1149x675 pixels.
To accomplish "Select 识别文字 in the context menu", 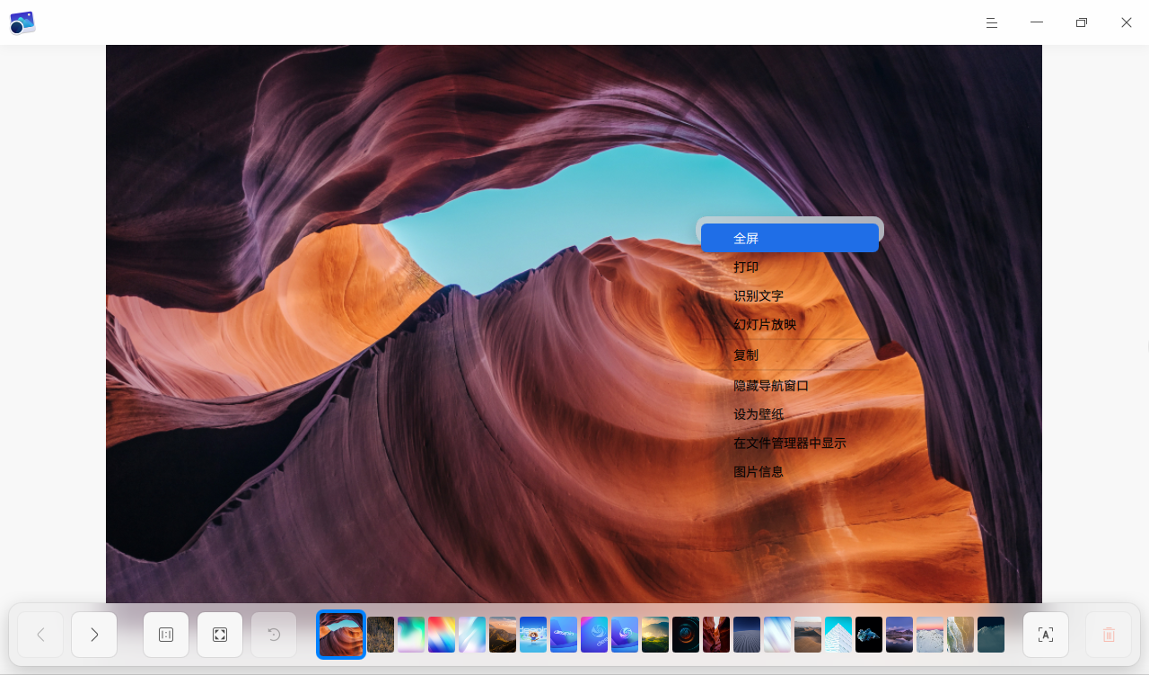I will [790, 295].
